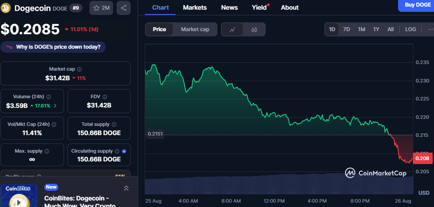Click the $0.2085 price value
The width and height of the screenshot is (434, 207).
pos(30,29)
